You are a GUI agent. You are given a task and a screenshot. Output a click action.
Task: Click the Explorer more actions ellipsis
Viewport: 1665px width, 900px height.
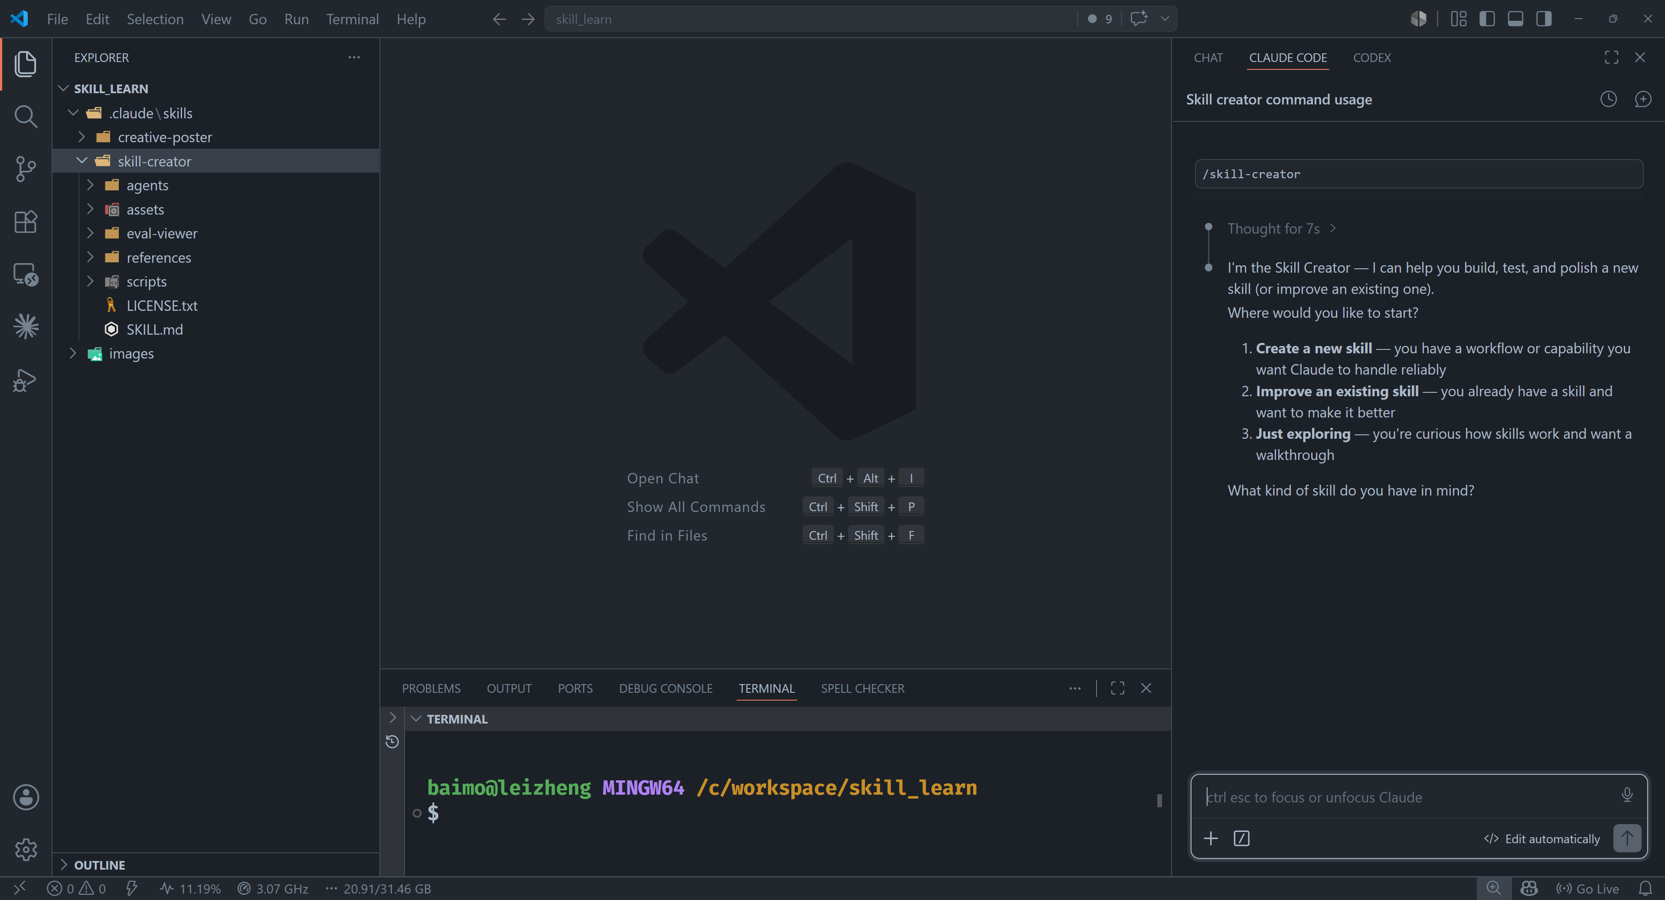354,58
